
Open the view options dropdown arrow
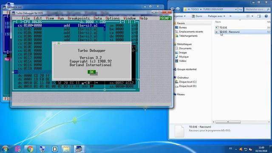tap(252, 16)
